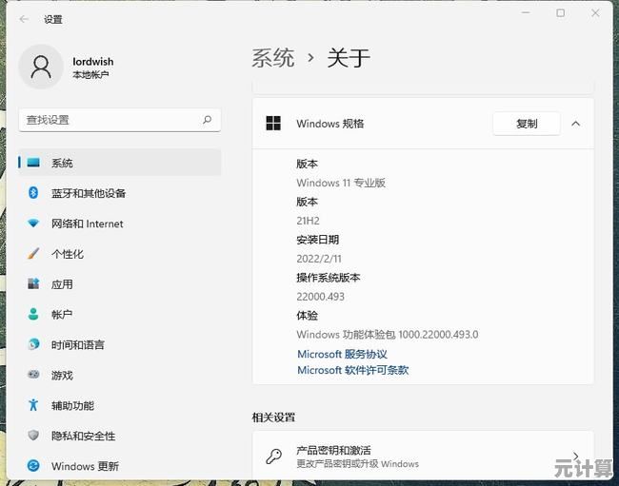
Task: Click the network Wi-Fi icon in sidebar
Action: 33,224
